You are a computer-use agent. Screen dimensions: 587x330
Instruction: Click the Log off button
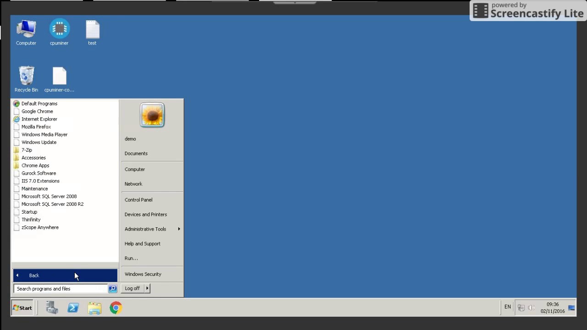click(x=132, y=288)
